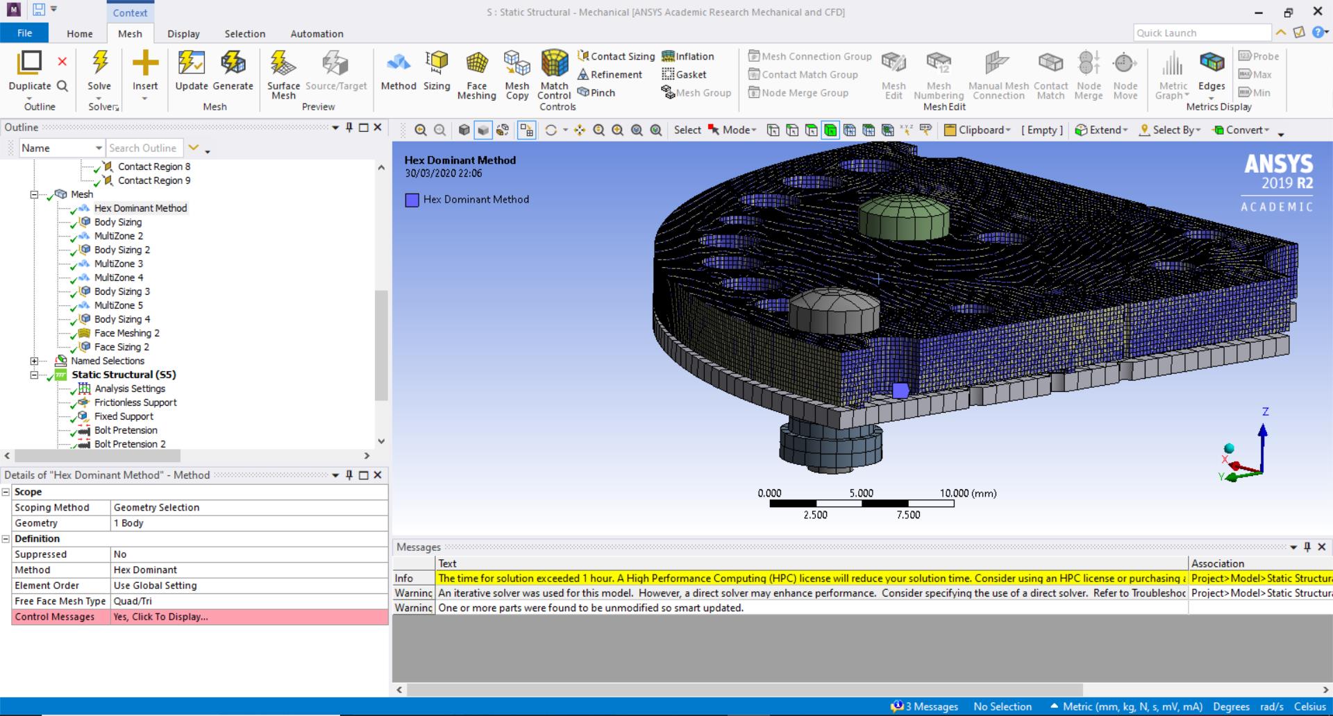This screenshot has height=716, width=1333.
Task: Open the Name filter dropdown in Outline
Action: (x=99, y=148)
